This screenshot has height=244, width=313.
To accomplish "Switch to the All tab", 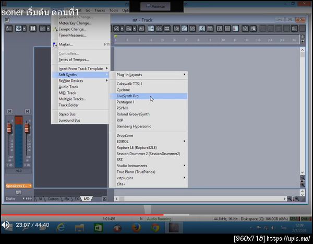I will point(40,199).
